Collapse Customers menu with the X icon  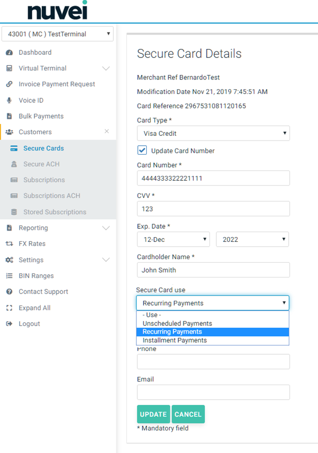pyautogui.click(x=107, y=132)
